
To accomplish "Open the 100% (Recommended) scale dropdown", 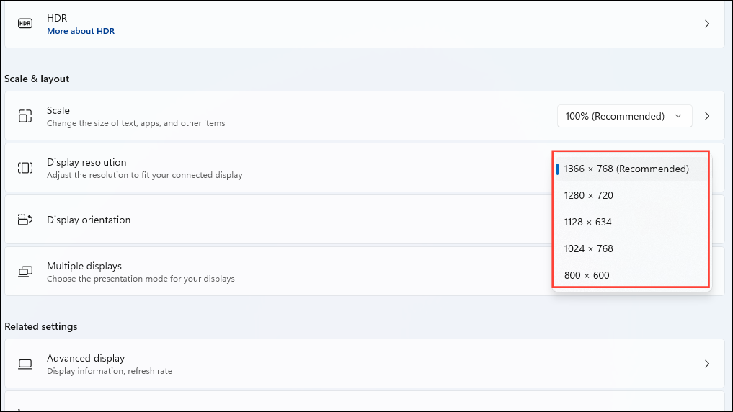I will pos(624,116).
